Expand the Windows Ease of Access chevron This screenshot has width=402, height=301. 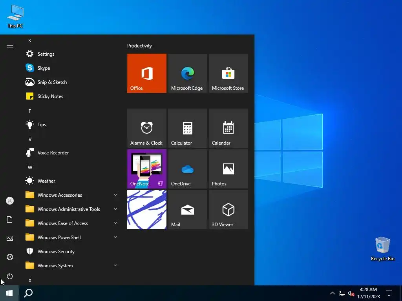tap(115, 223)
